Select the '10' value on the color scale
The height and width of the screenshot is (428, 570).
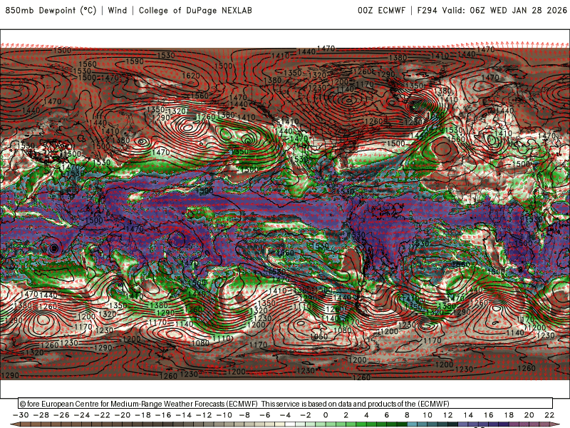pyautogui.click(x=427, y=415)
